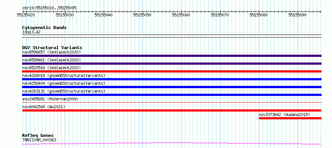This screenshot has width=332, height=148.
Task: Click ruler position 55155020
Action: click(26, 15)
